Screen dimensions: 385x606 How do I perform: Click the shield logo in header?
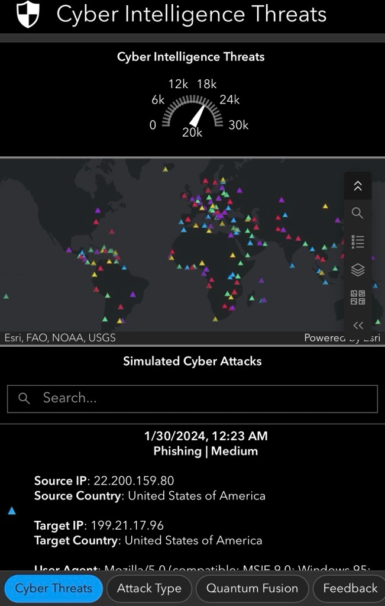(x=28, y=15)
